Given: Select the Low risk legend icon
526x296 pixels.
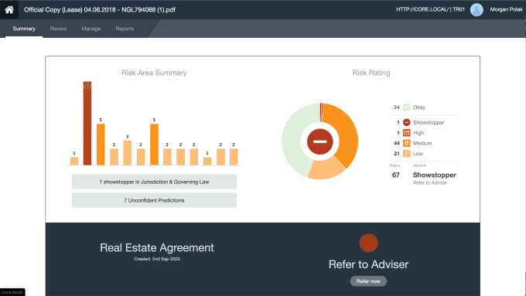Looking at the screenshot, I should [x=406, y=154].
